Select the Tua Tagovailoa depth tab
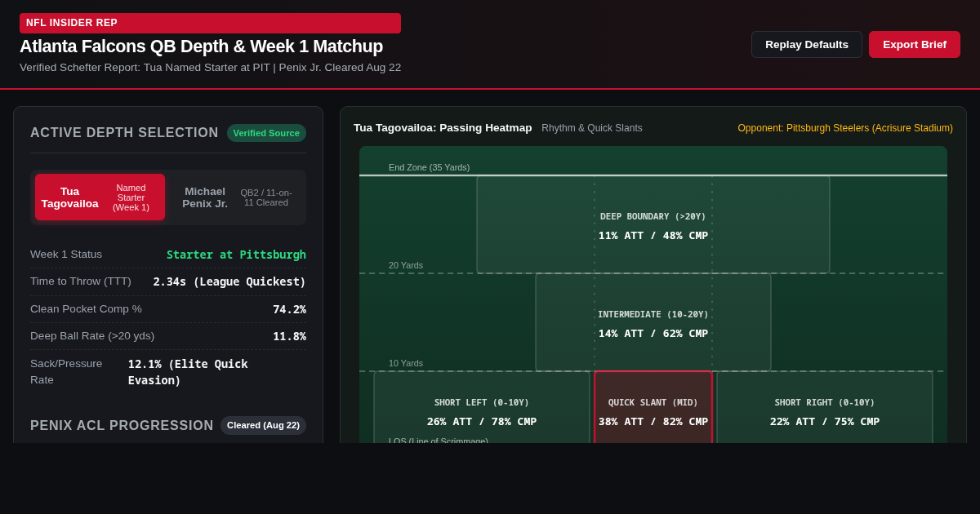 (x=100, y=197)
